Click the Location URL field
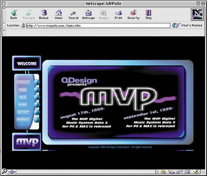The width and height of the screenshot is (207, 176). [x=98, y=25]
